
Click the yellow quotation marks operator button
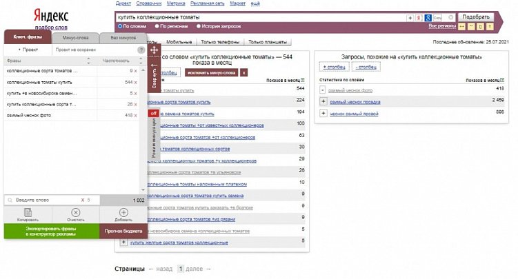pyautogui.click(x=471, y=27)
